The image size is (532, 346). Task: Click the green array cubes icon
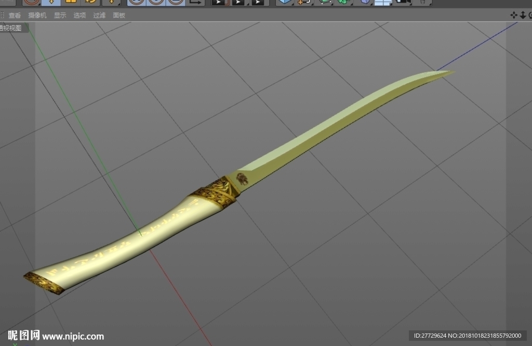[x=344, y=2]
